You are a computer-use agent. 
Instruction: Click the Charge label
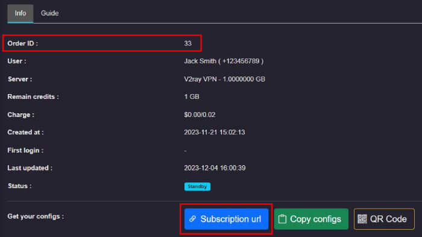pyautogui.click(x=20, y=115)
